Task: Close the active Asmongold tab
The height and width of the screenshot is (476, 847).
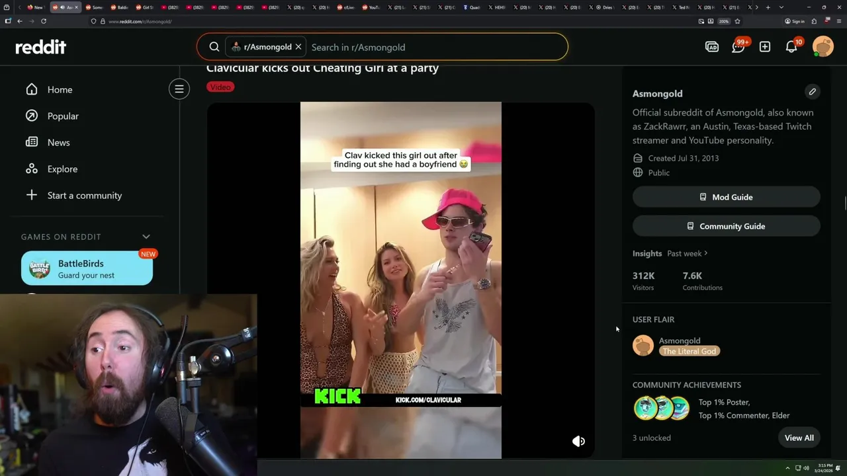Action: point(77,7)
